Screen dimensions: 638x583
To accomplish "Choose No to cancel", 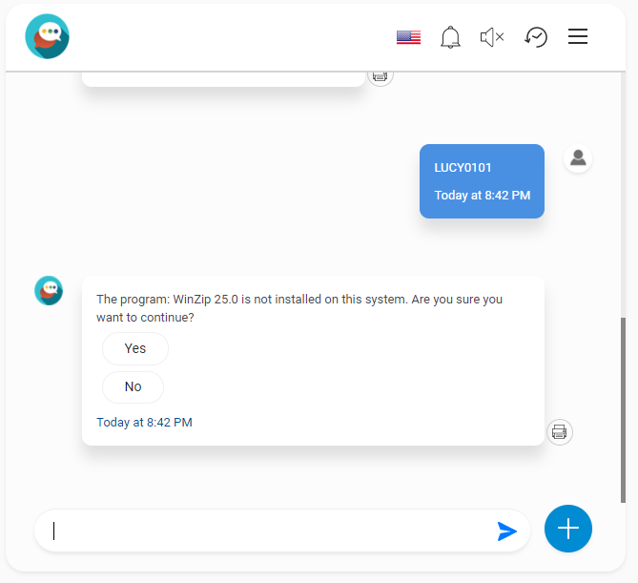I will pos(134,386).
